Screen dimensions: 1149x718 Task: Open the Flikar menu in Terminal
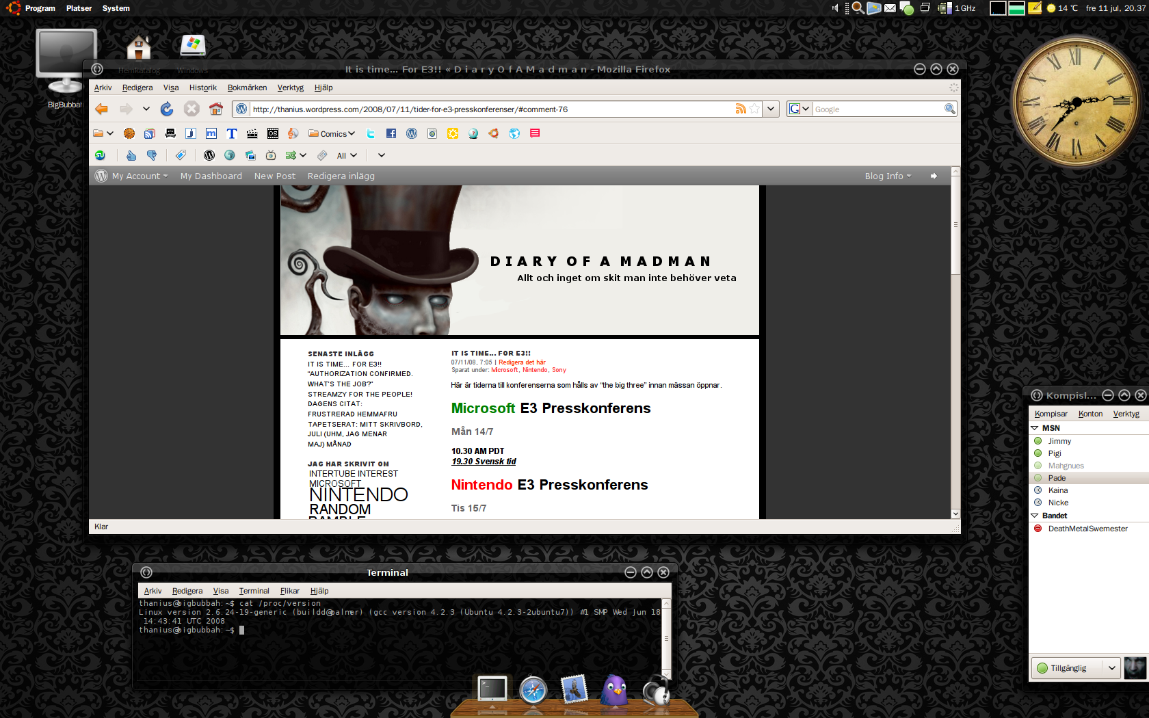click(x=289, y=591)
